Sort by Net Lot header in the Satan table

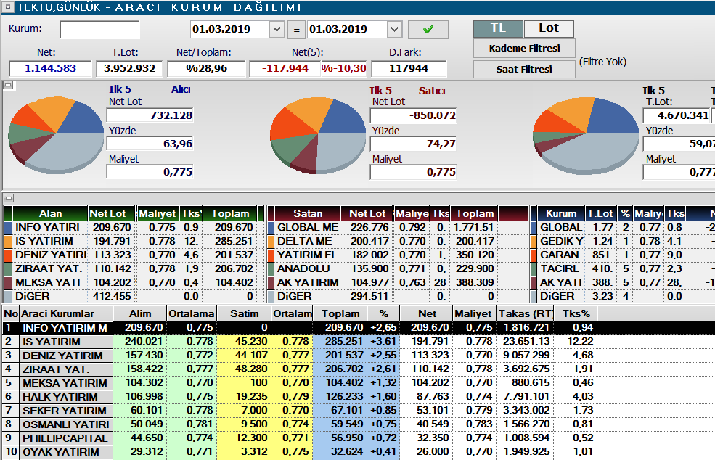367,213
